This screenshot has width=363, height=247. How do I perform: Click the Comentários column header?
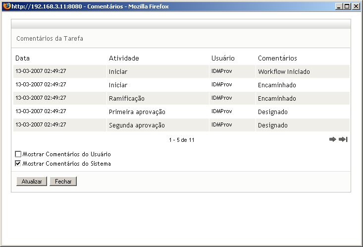tap(277, 59)
